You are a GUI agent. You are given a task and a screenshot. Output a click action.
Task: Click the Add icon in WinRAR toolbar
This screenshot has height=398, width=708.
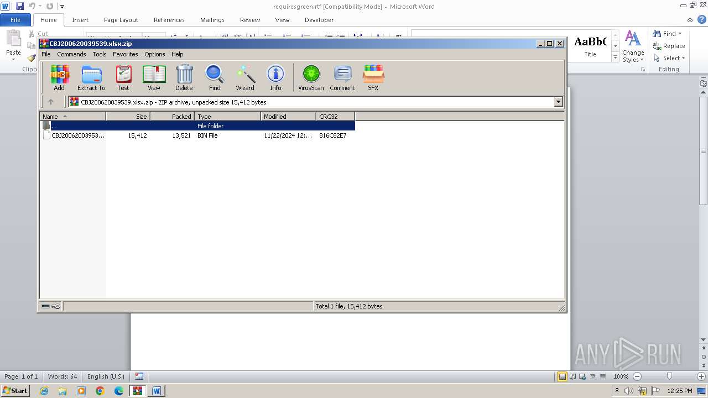[59, 78]
